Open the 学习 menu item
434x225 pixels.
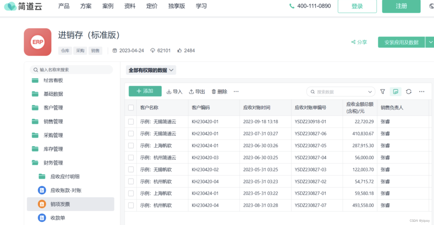tap(201, 6)
